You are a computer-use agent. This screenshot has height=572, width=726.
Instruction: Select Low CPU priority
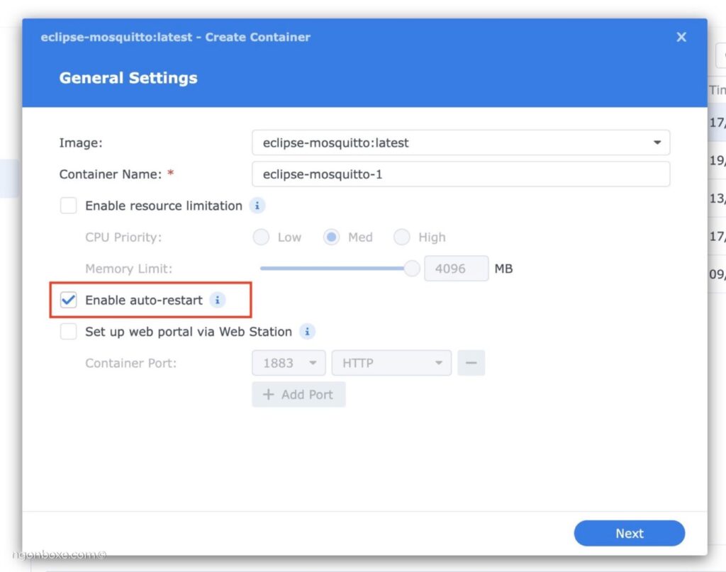click(x=261, y=237)
